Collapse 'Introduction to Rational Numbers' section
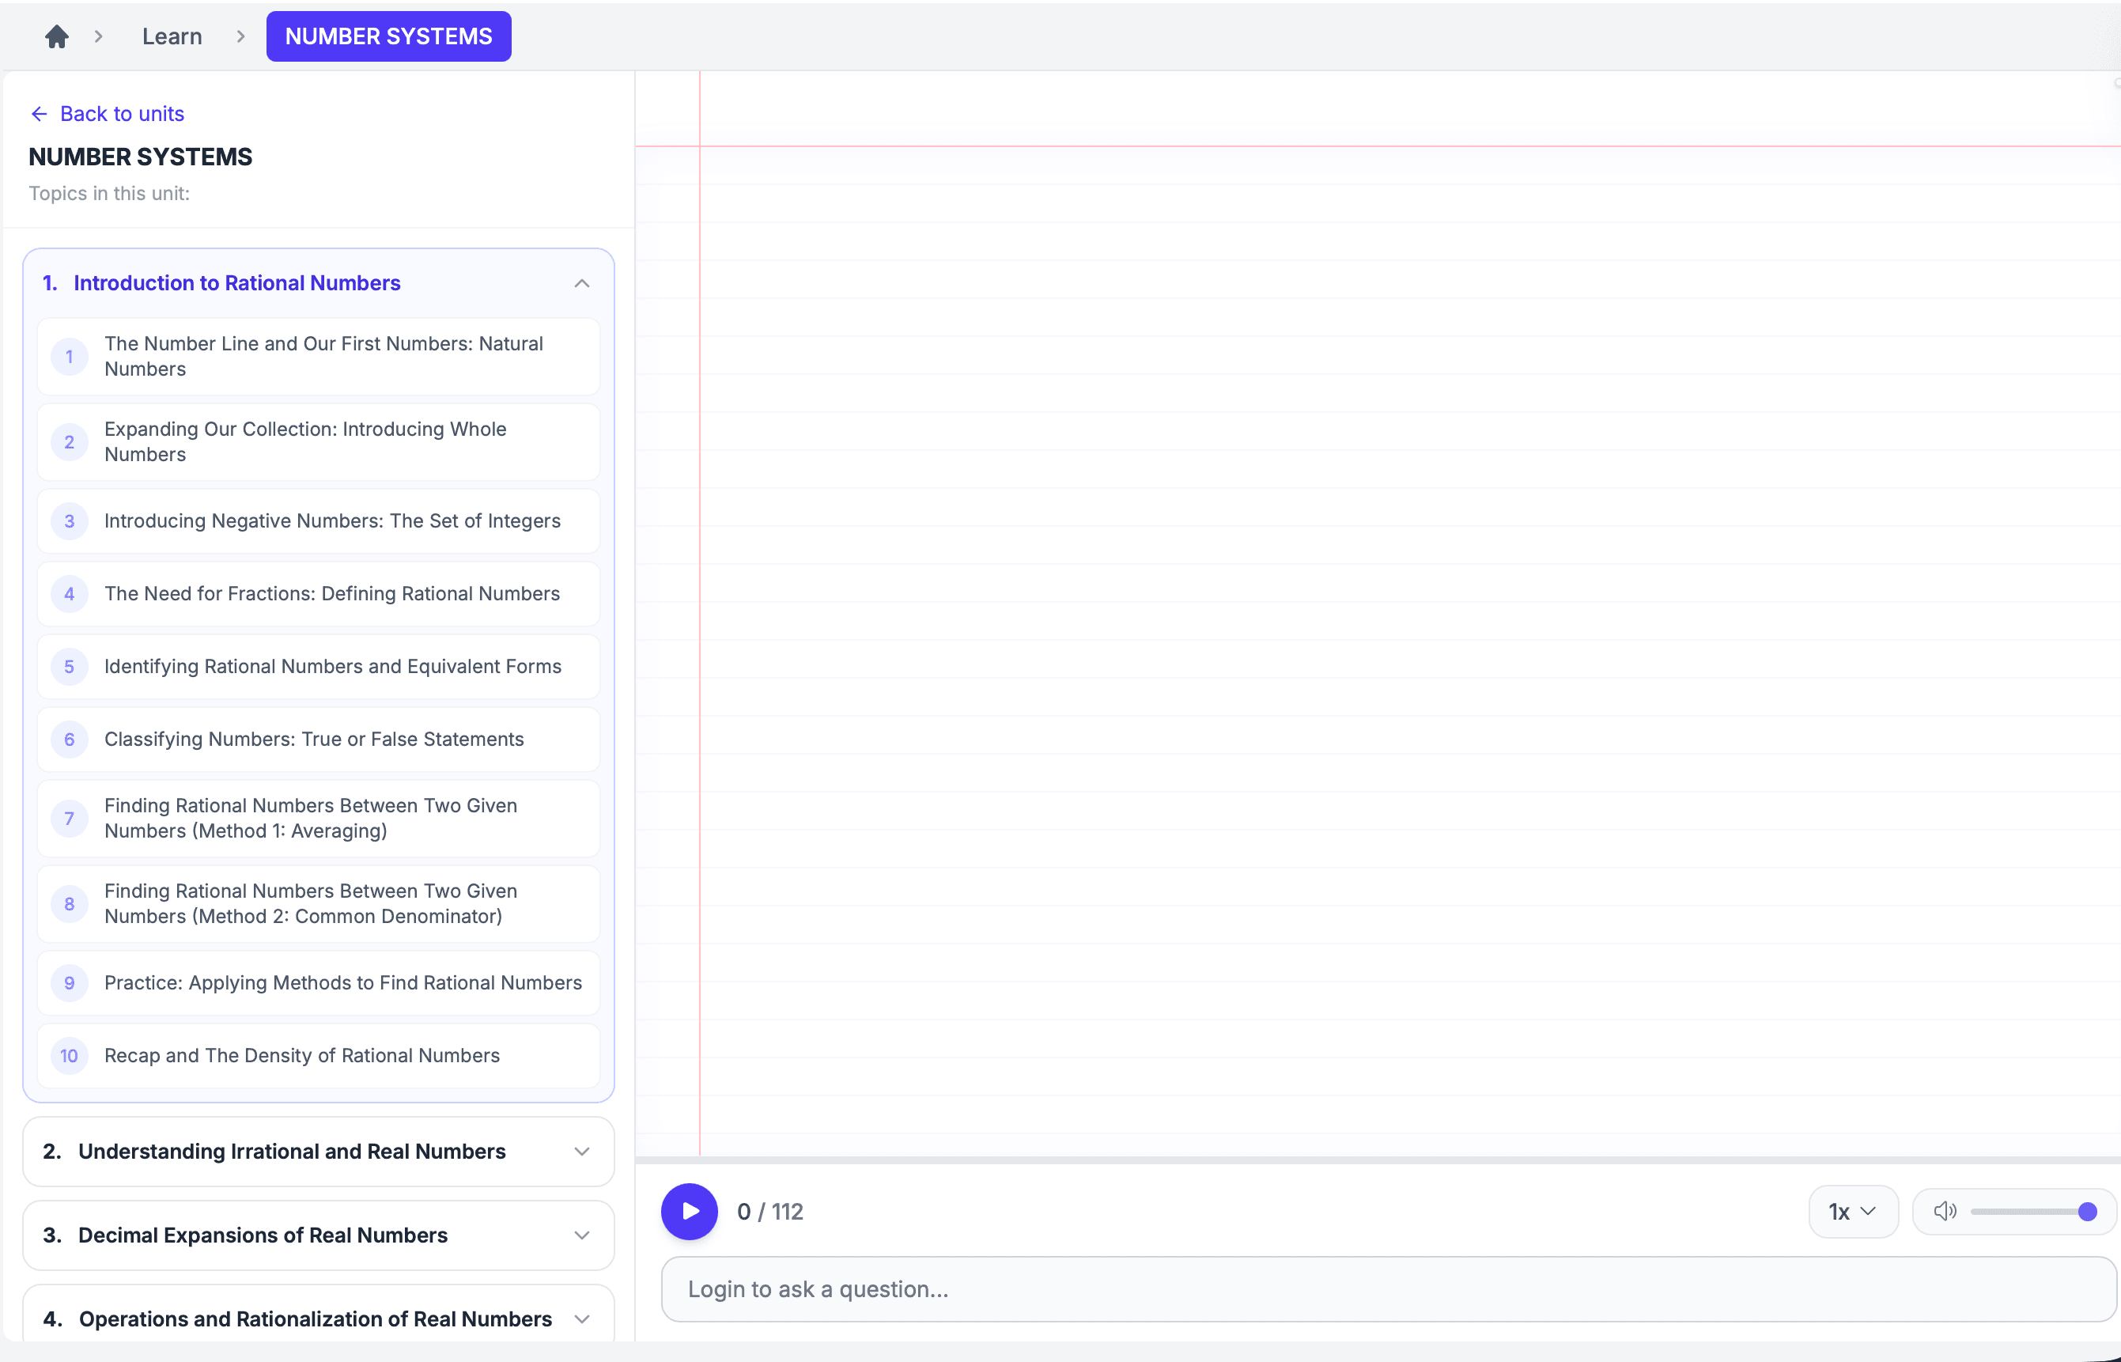 pyautogui.click(x=582, y=283)
